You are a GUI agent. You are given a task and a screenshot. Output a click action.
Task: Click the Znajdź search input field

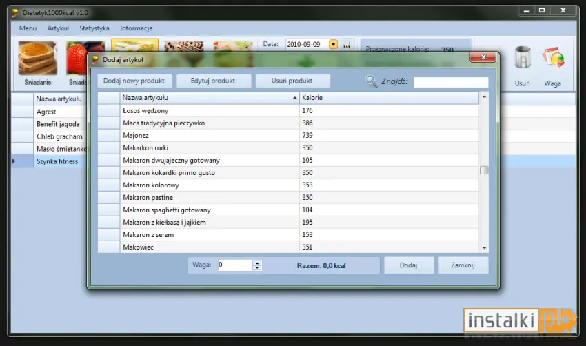tap(451, 82)
